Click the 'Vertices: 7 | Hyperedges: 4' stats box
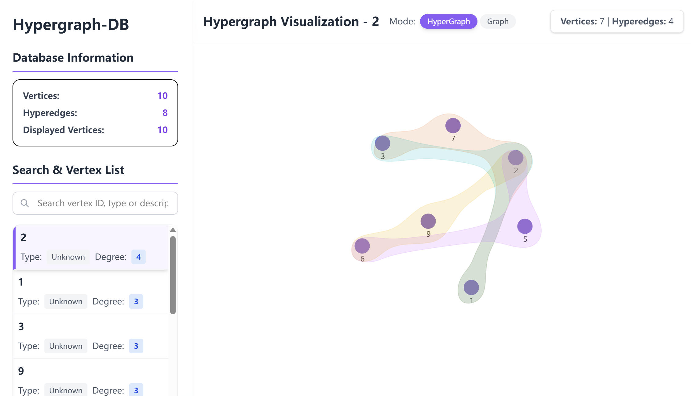Image resolution: width=691 pixels, height=396 pixels. pos(617,21)
